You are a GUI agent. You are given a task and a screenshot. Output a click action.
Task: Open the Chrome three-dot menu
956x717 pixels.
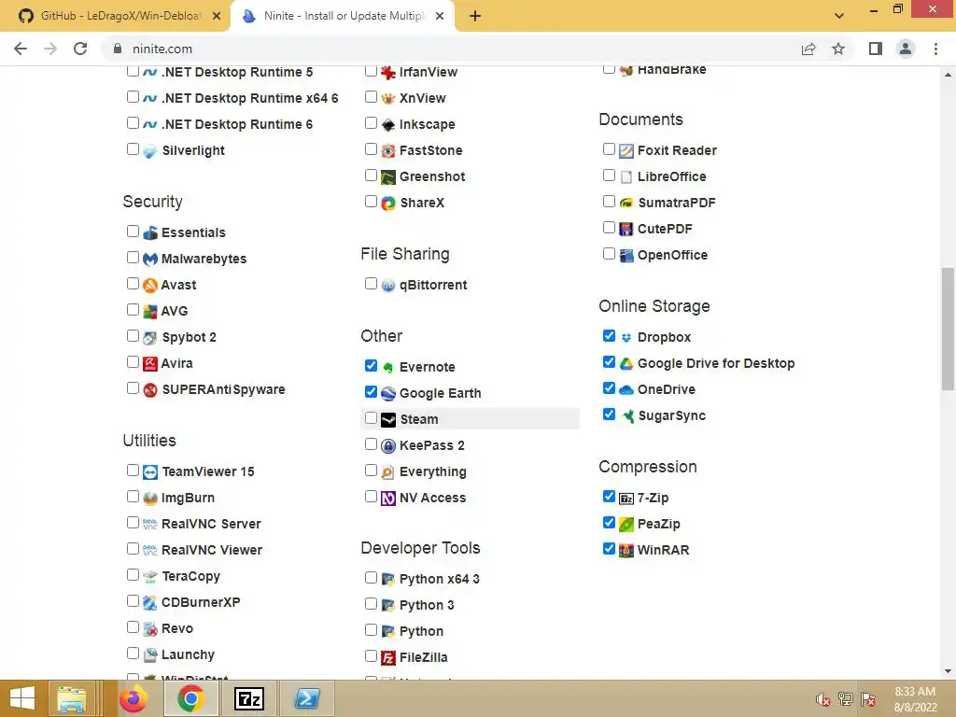tap(935, 49)
